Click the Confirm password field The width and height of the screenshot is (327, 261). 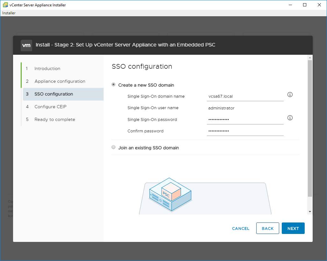[x=245, y=131]
